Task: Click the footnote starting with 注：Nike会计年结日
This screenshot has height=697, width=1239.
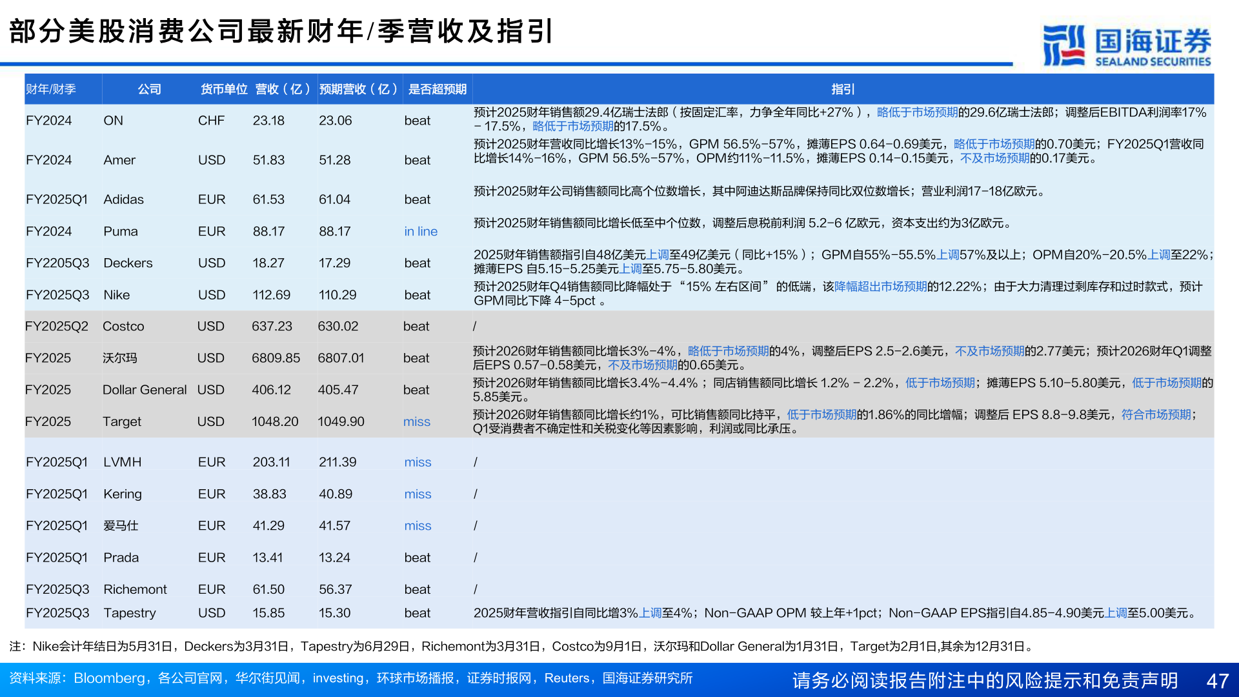Action: [522, 647]
